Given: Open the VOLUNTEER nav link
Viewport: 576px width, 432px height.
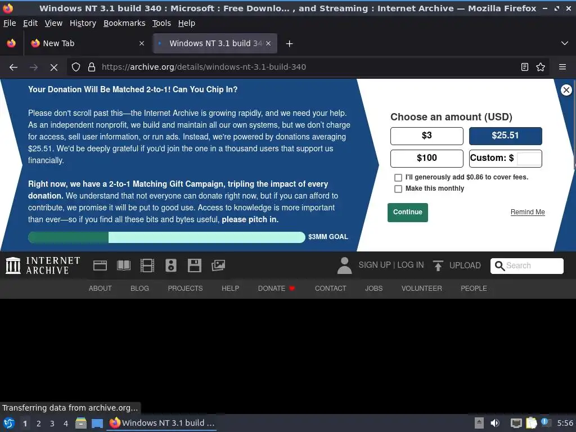Looking at the screenshot, I should [422, 289].
